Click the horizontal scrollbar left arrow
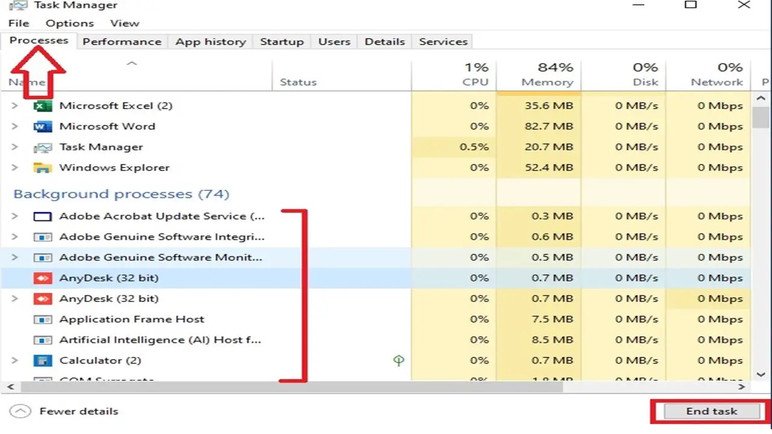772x434 pixels. tap(11, 387)
